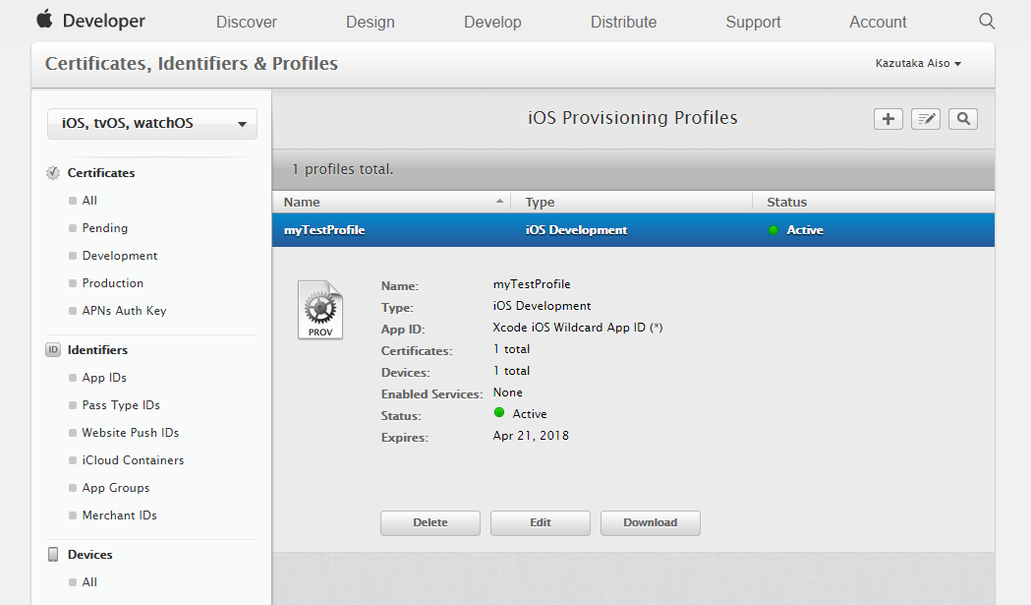Image resolution: width=1031 pixels, height=605 pixels.
Task: Click the Edit button for myTestProfile
Action: 540,522
